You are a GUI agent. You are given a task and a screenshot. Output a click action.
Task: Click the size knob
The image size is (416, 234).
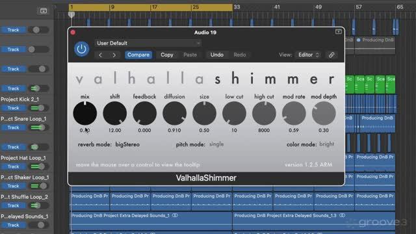click(204, 113)
